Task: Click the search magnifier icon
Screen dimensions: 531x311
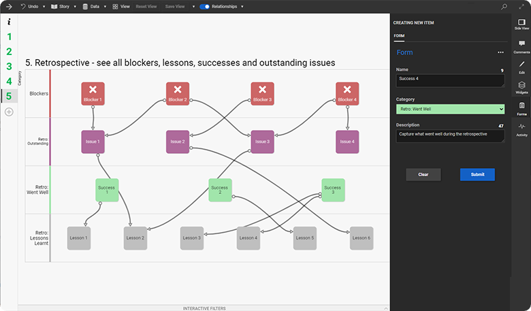Action: (x=504, y=6)
